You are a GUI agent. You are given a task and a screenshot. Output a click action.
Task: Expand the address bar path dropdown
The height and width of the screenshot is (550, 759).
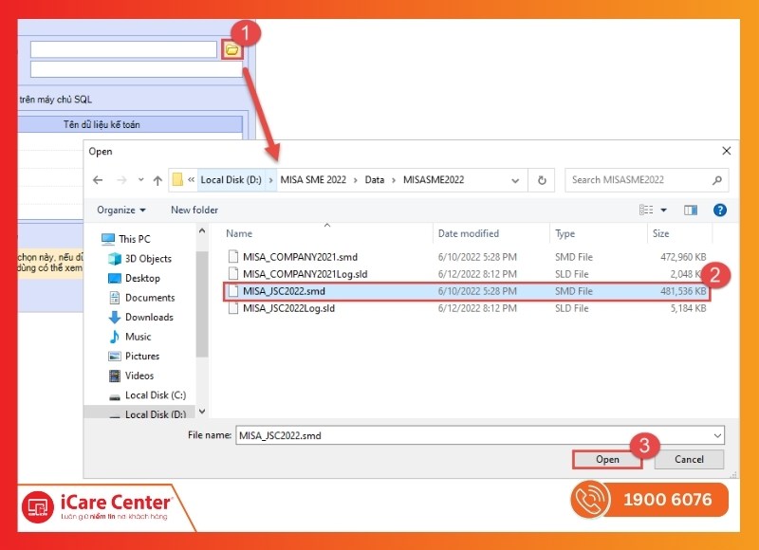[515, 180]
